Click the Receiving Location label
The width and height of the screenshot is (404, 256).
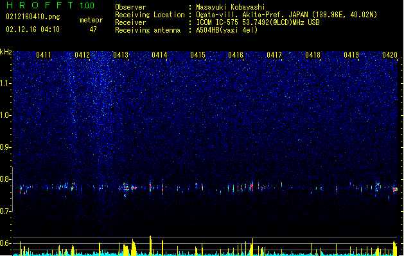click(x=150, y=15)
